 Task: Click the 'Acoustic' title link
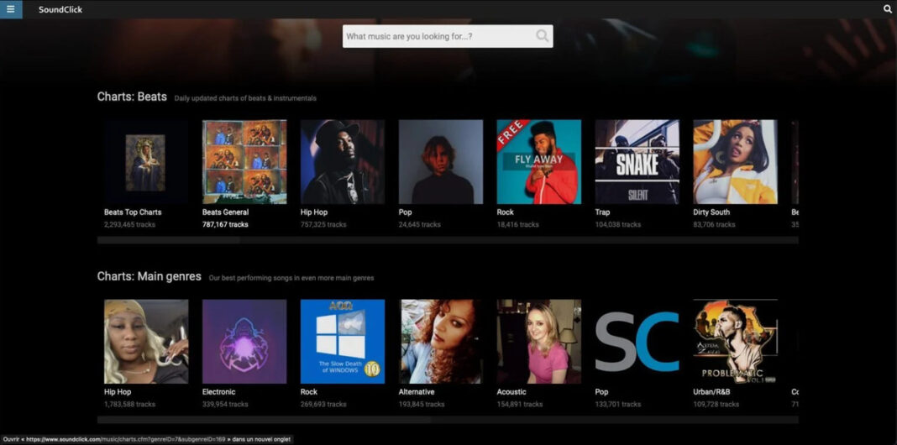[511, 392]
